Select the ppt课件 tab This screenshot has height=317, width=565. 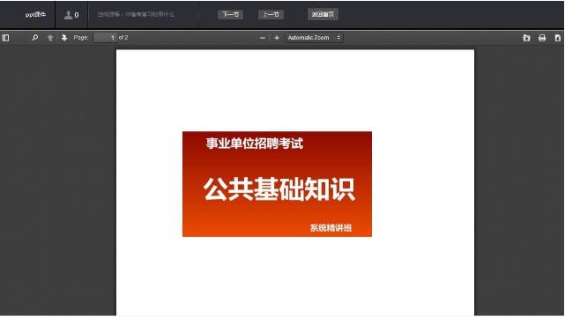35,15
